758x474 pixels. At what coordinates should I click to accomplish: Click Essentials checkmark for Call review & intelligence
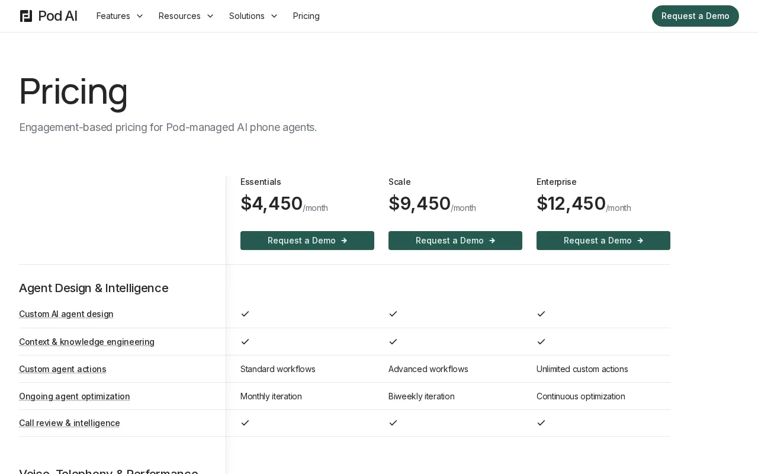245,422
